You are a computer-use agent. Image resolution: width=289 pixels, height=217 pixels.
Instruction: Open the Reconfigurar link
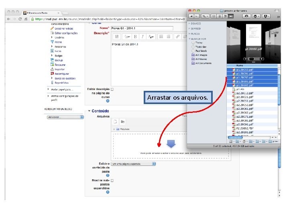pos(62,74)
